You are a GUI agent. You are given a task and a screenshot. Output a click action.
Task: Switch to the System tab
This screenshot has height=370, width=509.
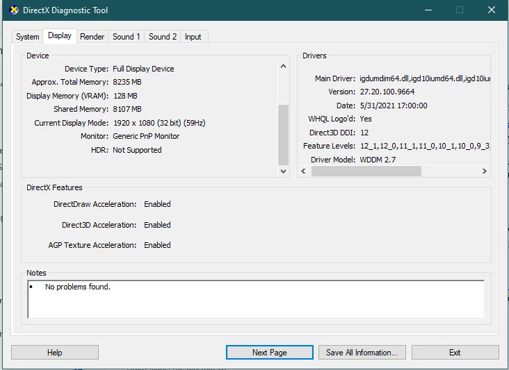(28, 37)
